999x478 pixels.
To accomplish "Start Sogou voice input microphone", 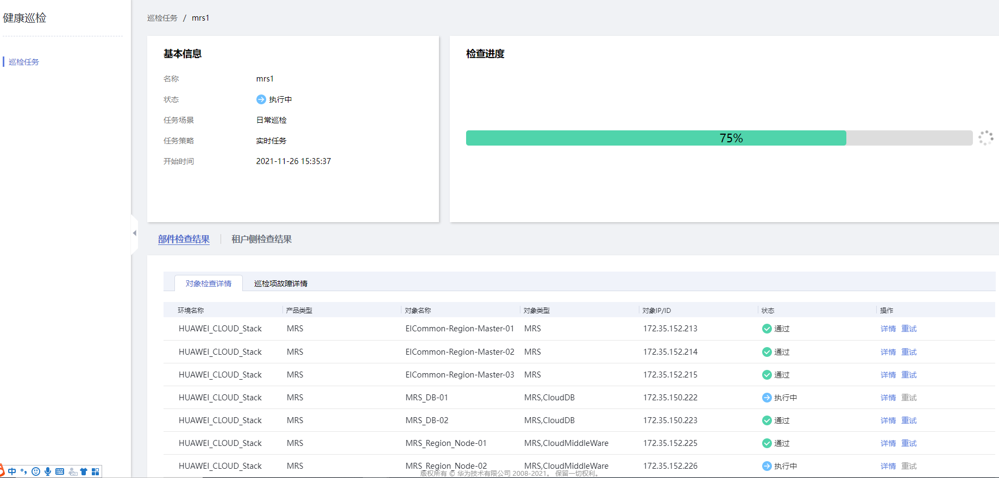I will click(48, 471).
